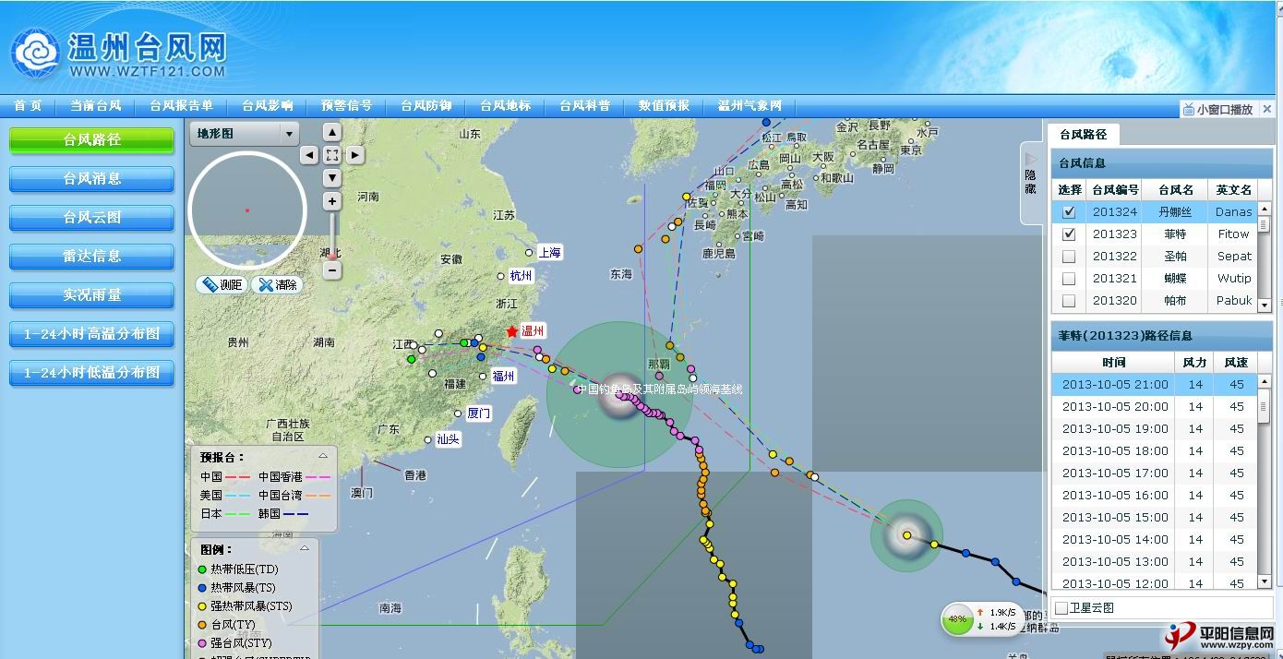Click the full-extent icon between the pan arrows
1283x659 pixels.
coord(332,155)
